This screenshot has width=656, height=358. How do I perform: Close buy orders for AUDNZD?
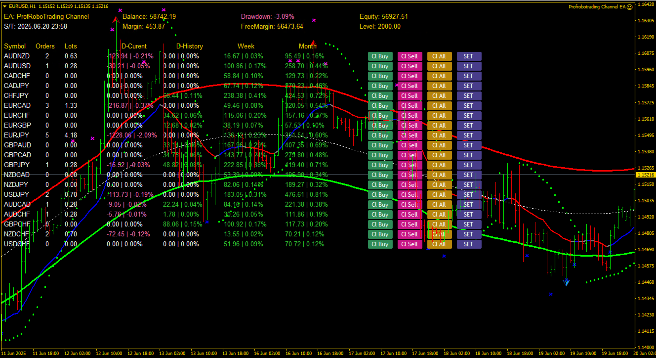(380, 56)
